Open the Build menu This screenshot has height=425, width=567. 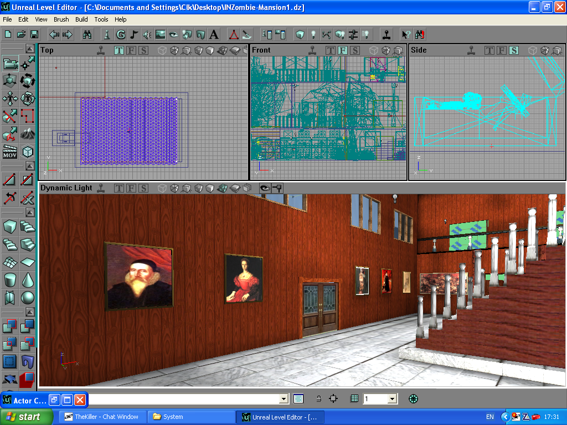[81, 19]
